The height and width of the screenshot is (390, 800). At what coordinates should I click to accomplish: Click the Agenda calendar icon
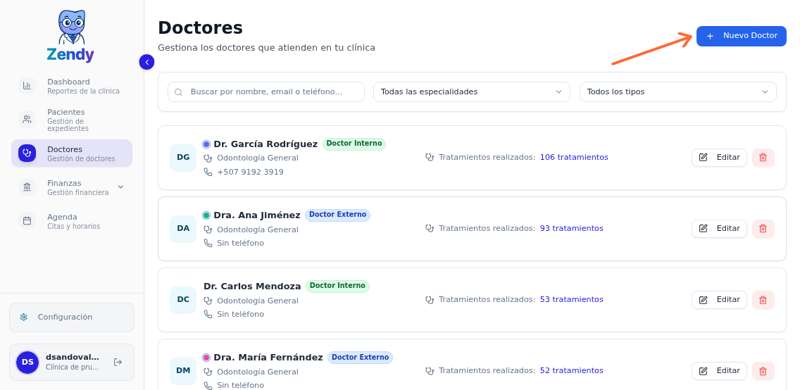[27, 221]
